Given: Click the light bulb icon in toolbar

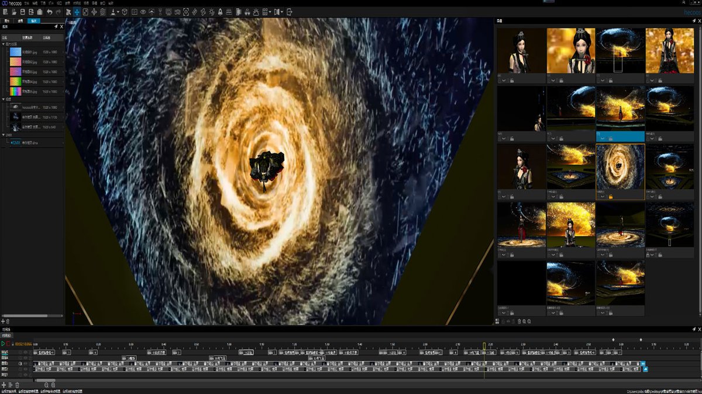Looking at the screenshot, I should click(212, 12).
